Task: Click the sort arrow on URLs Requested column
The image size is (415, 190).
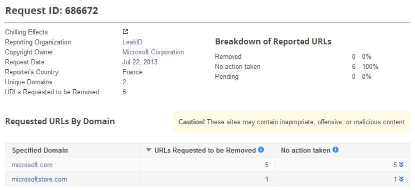Action: pyautogui.click(x=148, y=150)
